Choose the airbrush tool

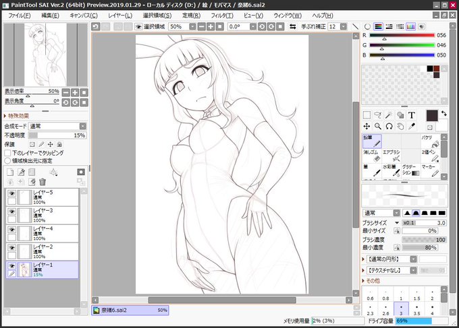coord(391,156)
